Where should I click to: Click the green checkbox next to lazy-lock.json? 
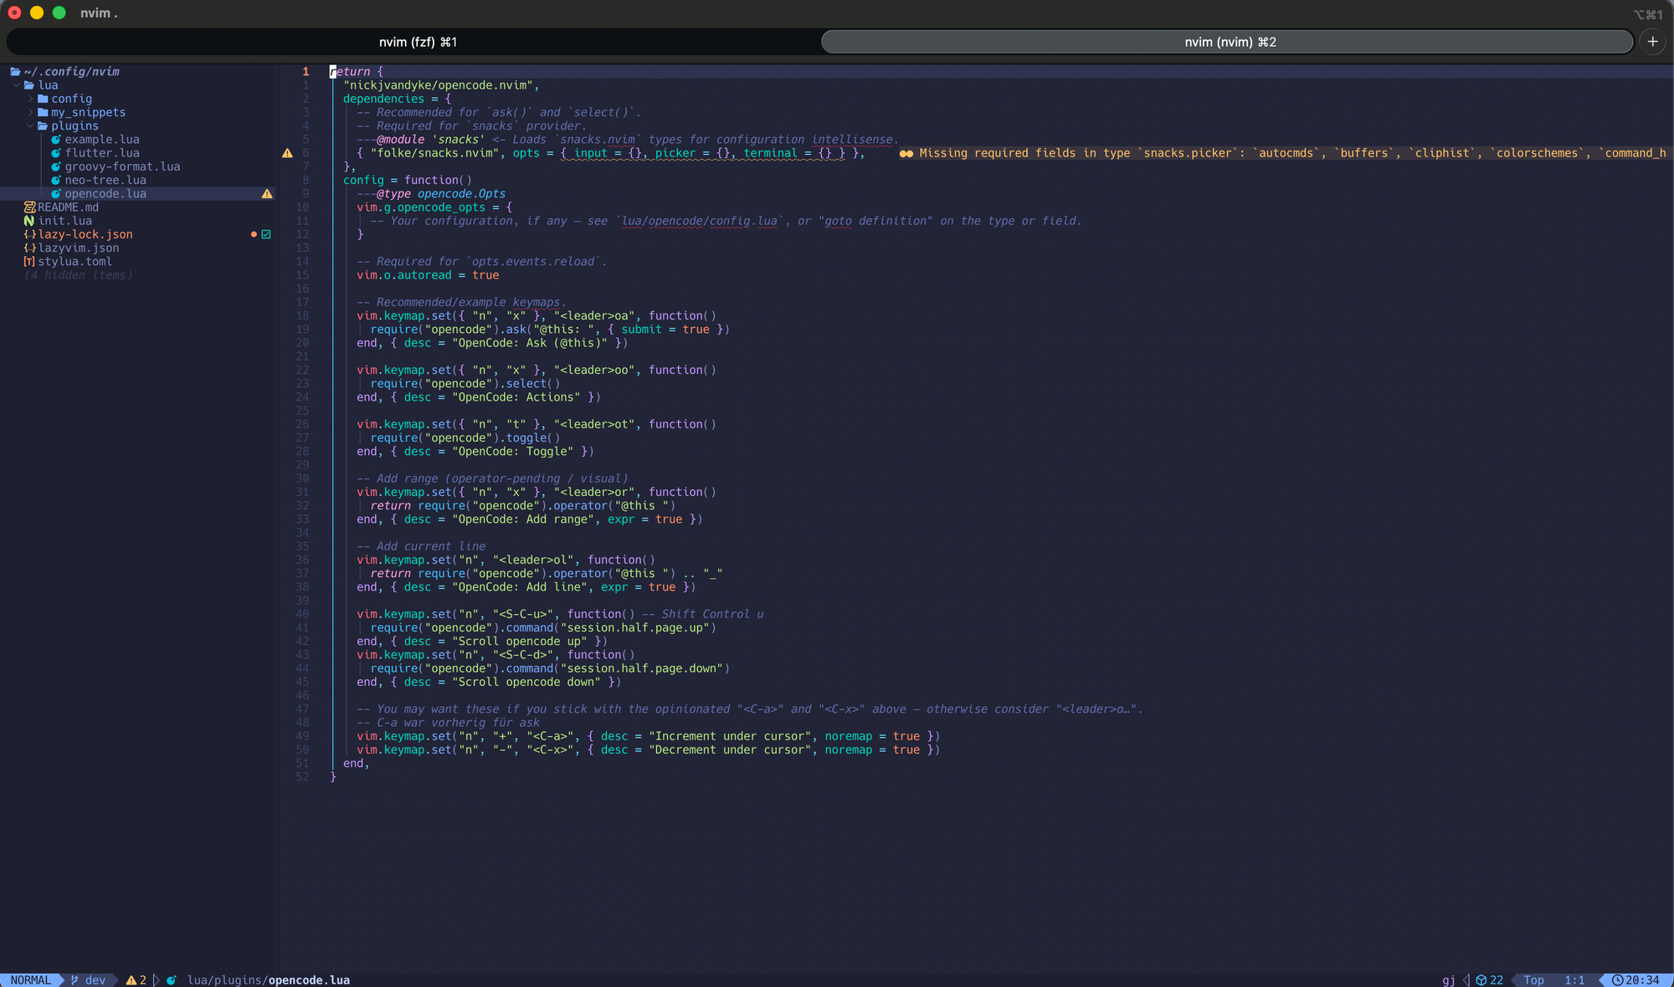[266, 235]
